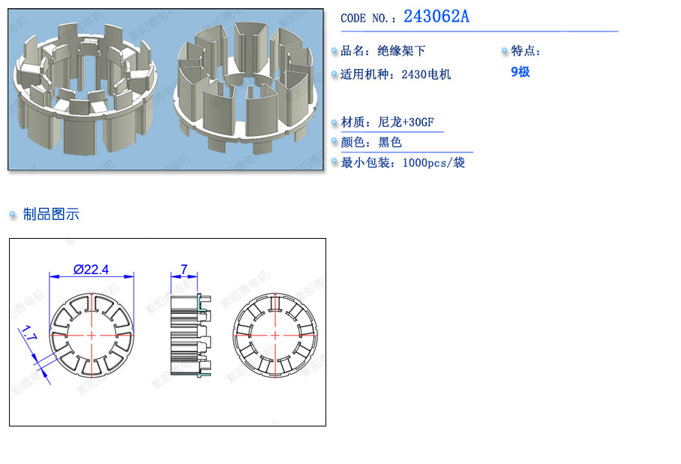Click the bullet icon beside 最小包装
Viewport: 681px width, 464px height.
[x=334, y=162]
